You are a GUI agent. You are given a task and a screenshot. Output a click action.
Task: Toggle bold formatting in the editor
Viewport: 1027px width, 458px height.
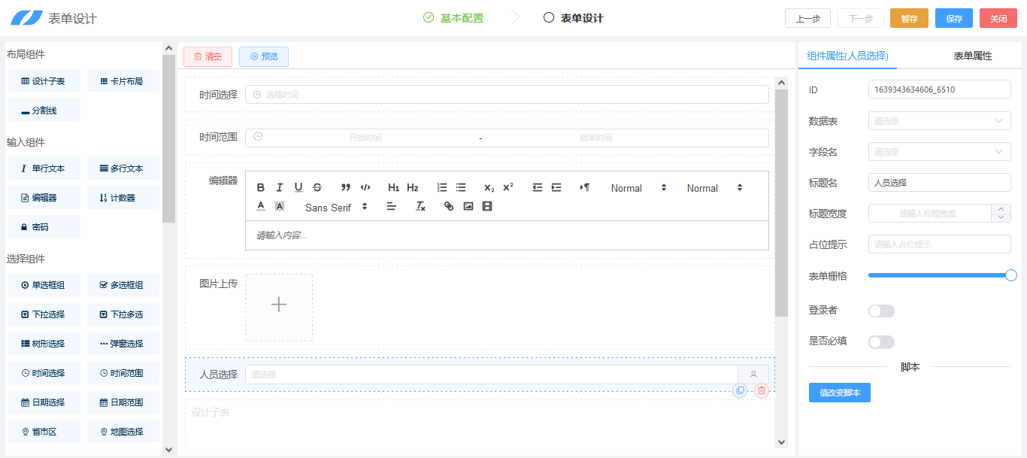coord(261,188)
